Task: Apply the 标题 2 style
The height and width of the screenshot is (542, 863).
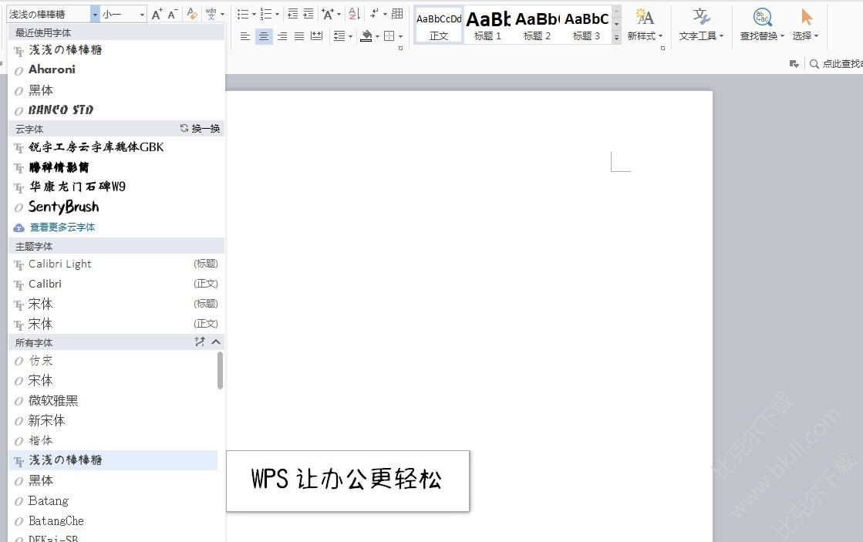Action: tap(537, 25)
